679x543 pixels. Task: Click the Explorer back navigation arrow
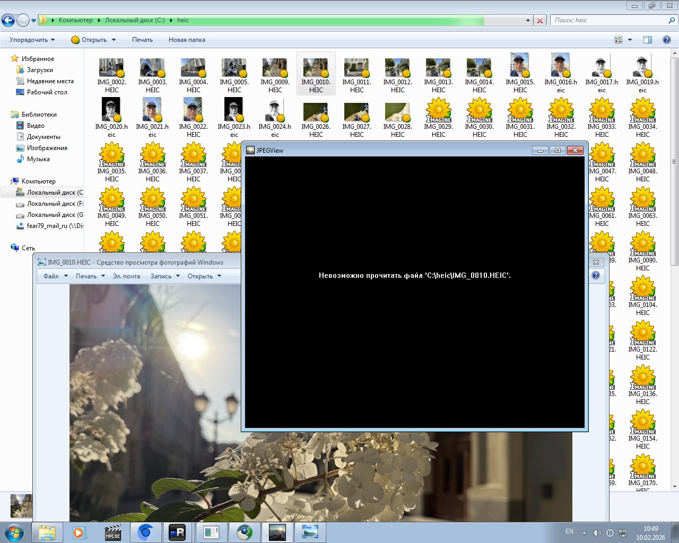click(x=8, y=21)
